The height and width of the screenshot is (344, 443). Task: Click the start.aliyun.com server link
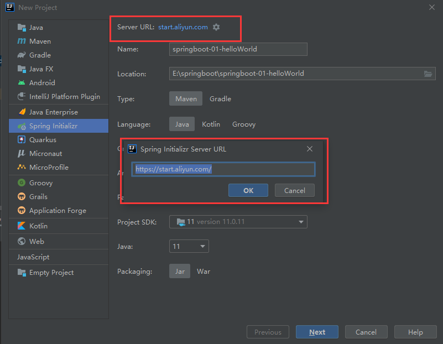[x=183, y=27]
